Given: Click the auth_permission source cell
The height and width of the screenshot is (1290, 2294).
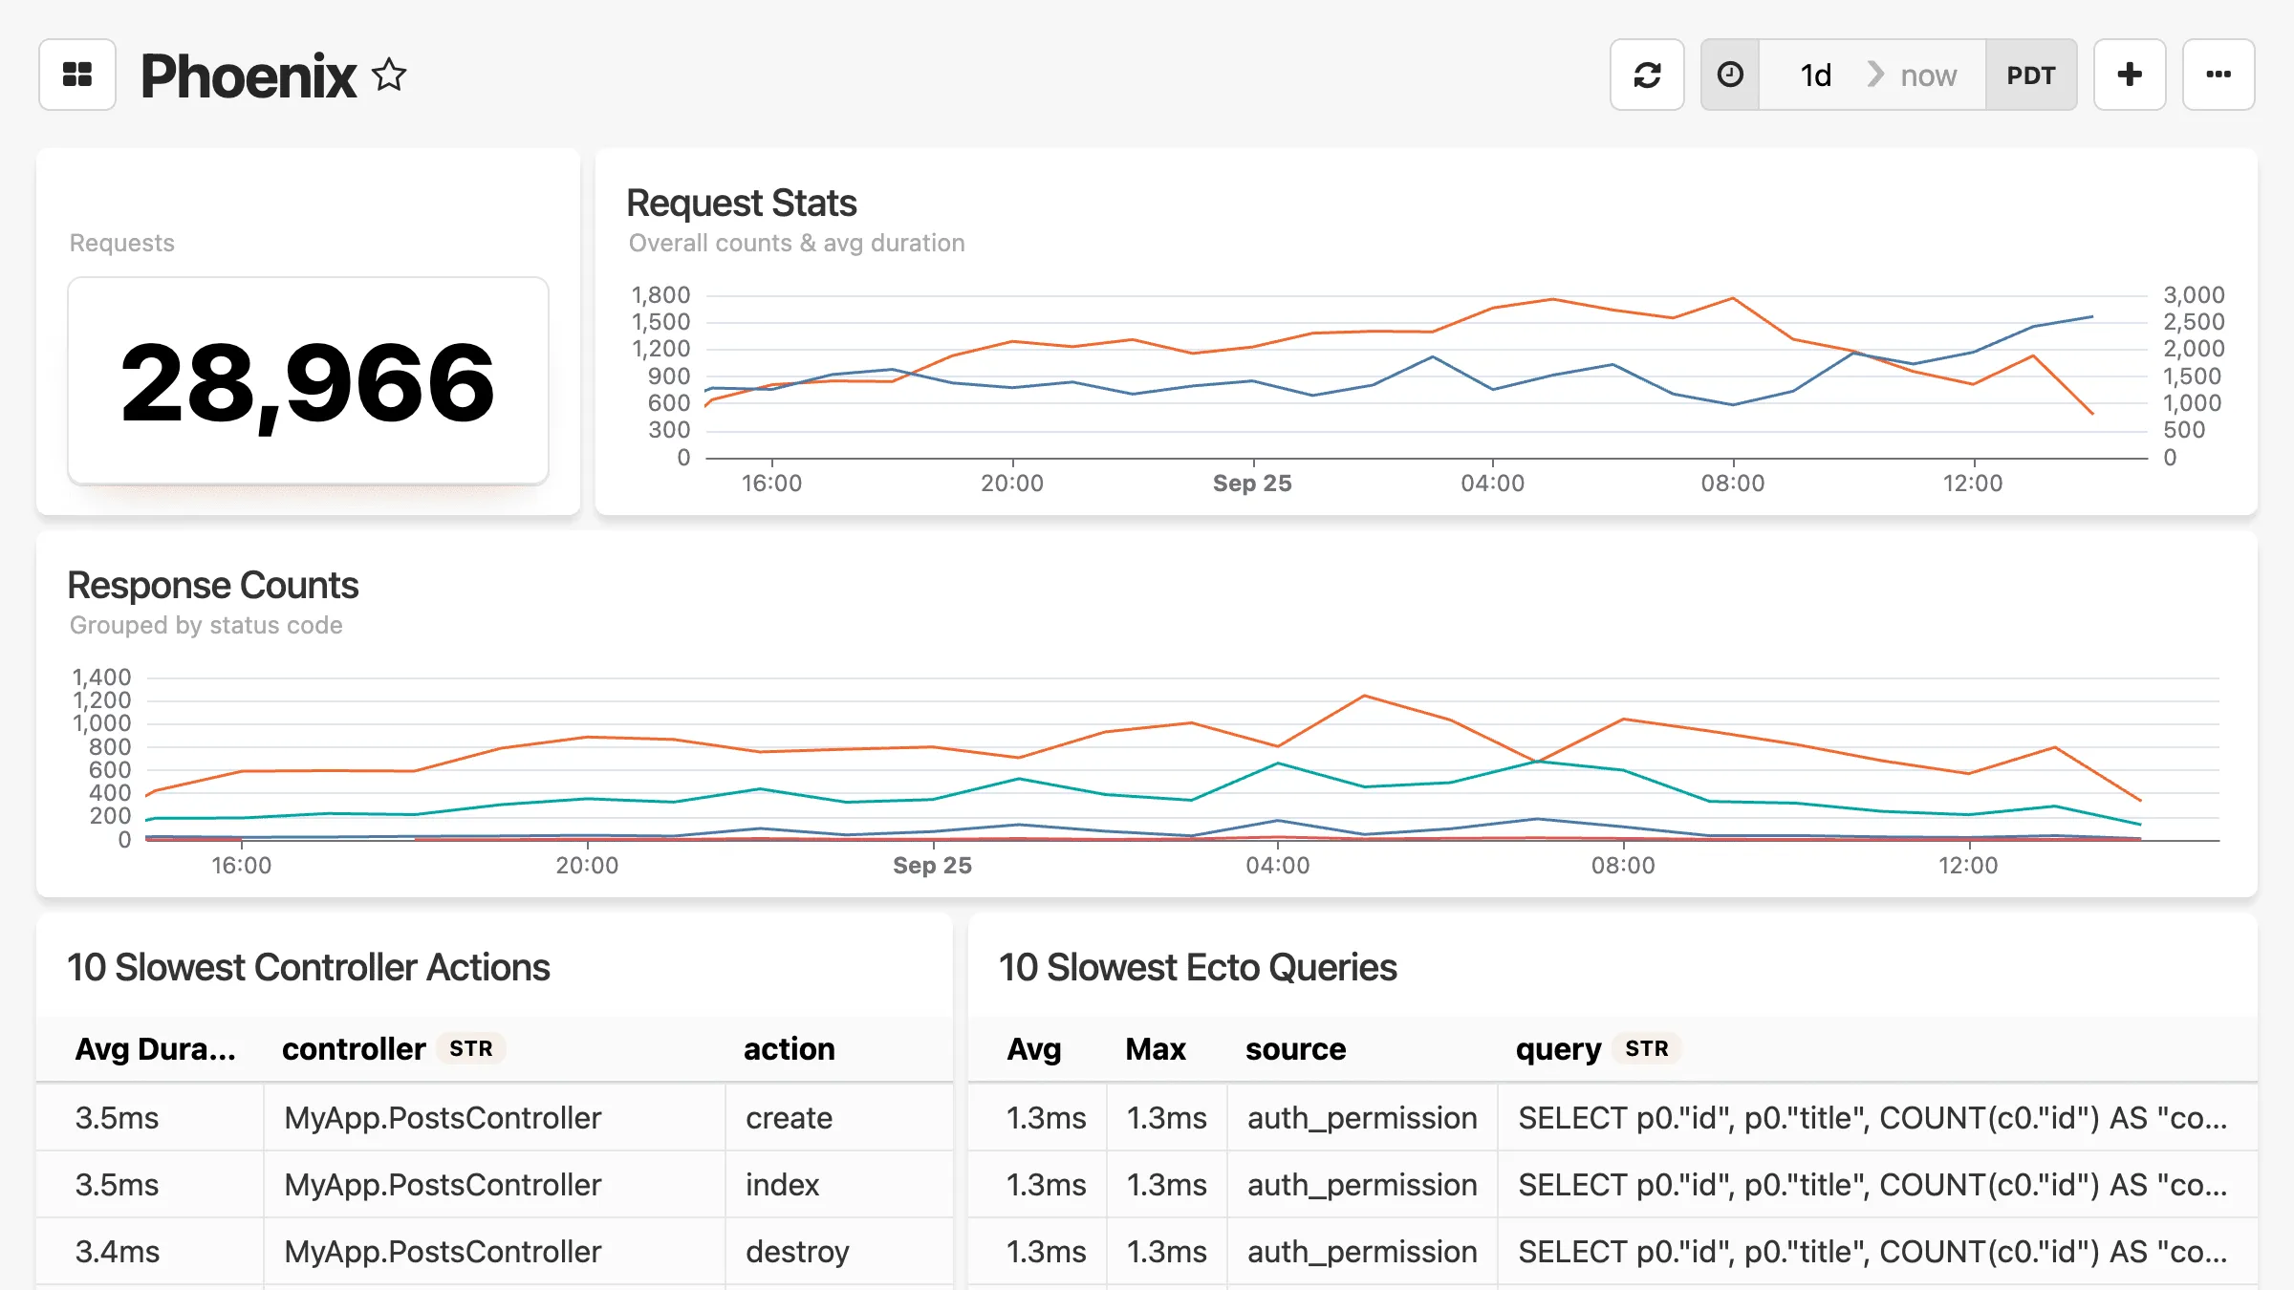Looking at the screenshot, I should point(1361,1117).
